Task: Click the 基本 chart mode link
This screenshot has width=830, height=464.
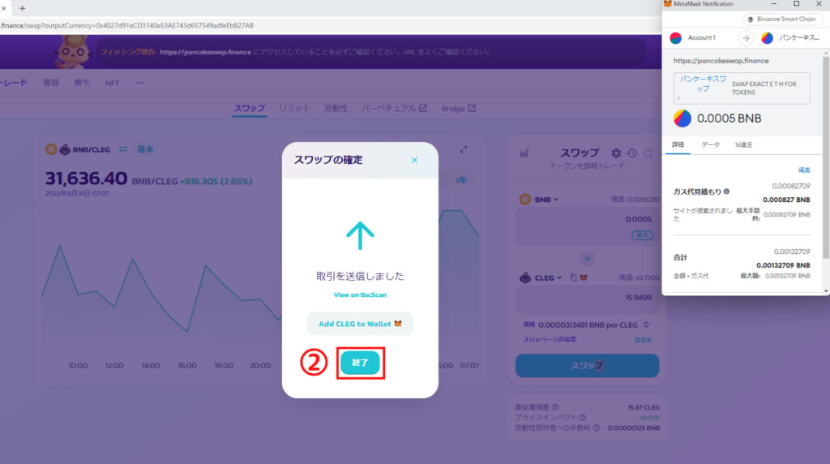Action: point(146,149)
